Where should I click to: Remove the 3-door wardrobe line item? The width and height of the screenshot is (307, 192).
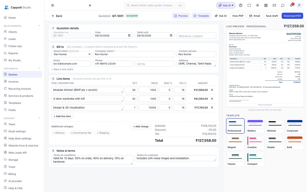(x=212, y=99)
